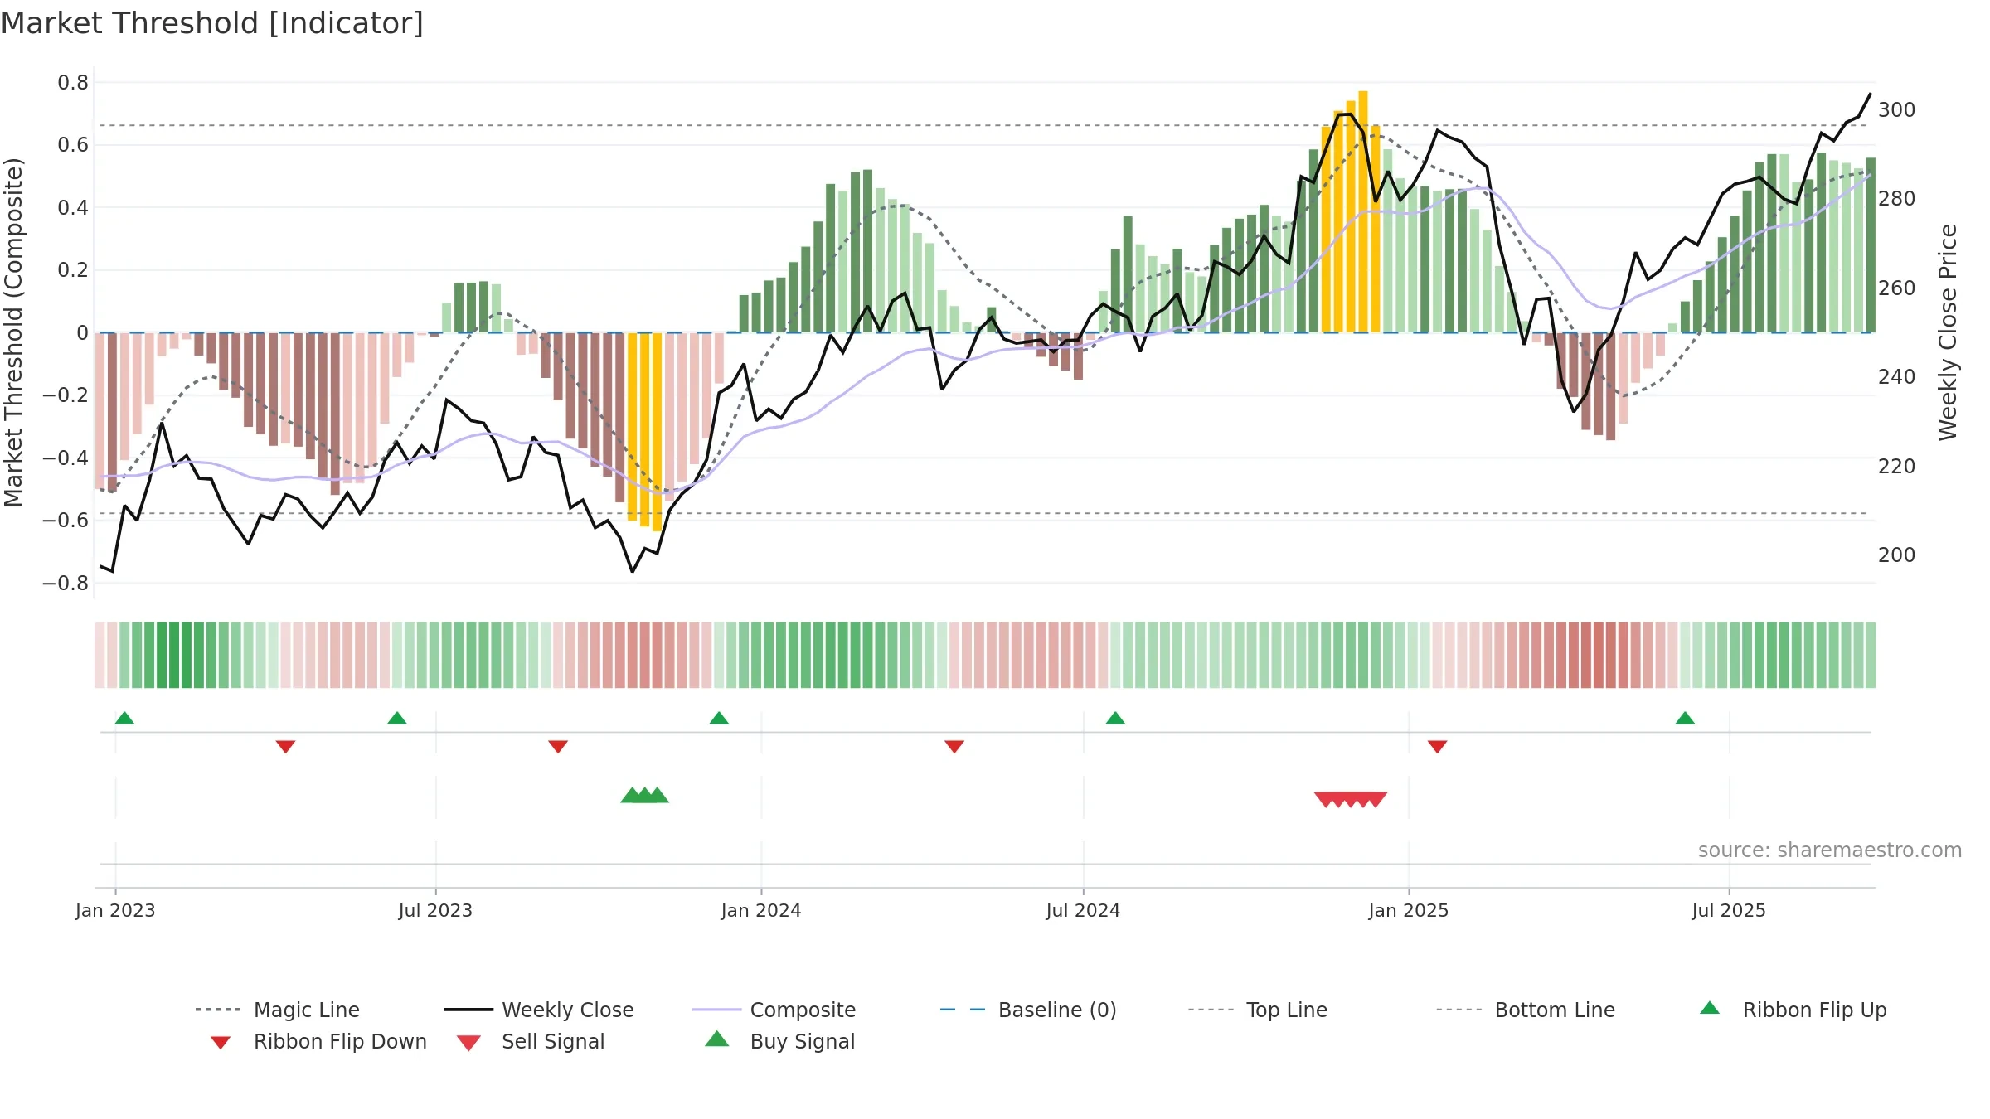Viewport: 1990px width, 1119px height.
Task: Click the Weekly Close Price axis label
Action: [x=1947, y=332]
